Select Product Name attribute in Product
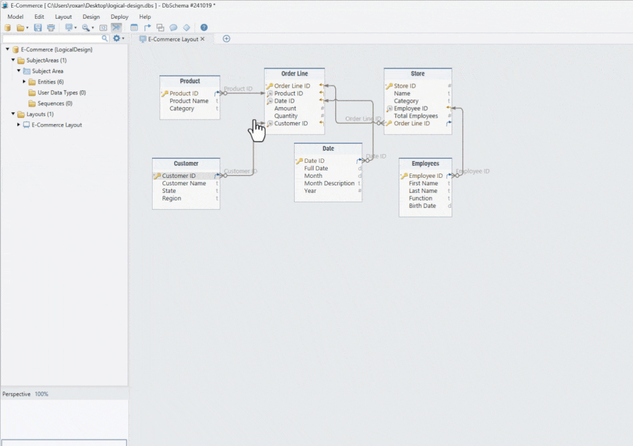633x446 pixels. tap(189, 101)
